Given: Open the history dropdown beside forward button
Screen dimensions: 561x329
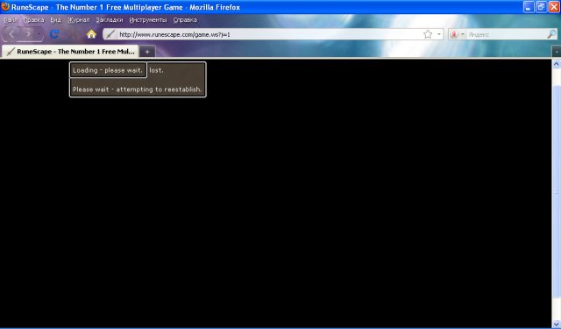Looking at the screenshot, I should (x=39, y=34).
